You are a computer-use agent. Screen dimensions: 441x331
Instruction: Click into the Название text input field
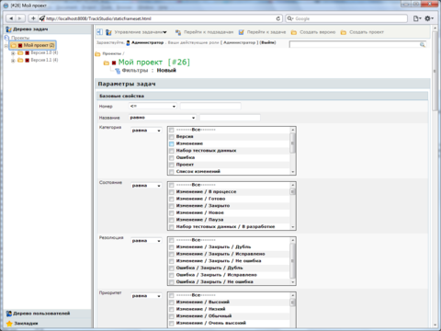[x=230, y=118]
